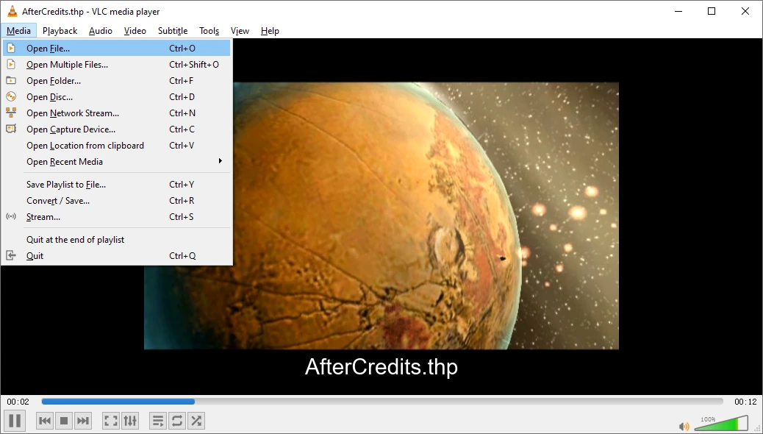Minimize the VLC window
Screen dimensions: 763x434
(678, 11)
